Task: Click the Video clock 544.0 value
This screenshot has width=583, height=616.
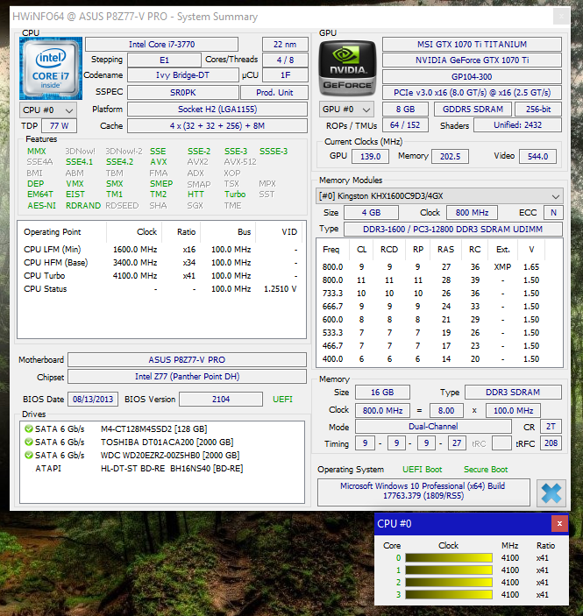Action: (x=537, y=156)
